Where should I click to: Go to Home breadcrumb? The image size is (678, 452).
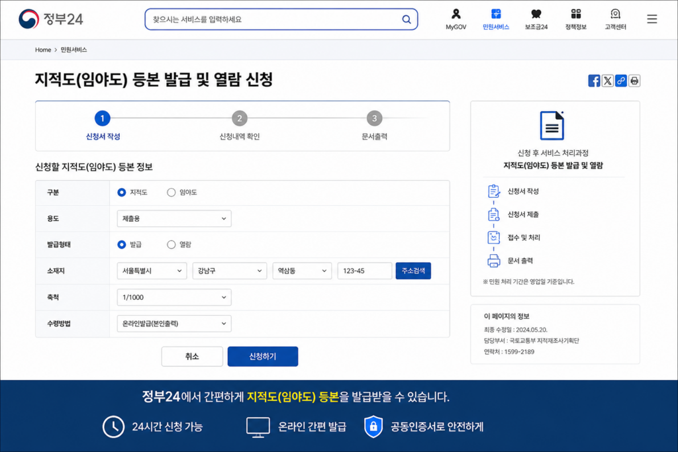[x=43, y=50]
